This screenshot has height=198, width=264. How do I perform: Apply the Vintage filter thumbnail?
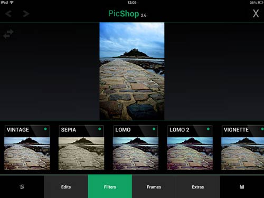pyautogui.click(x=27, y=154)
